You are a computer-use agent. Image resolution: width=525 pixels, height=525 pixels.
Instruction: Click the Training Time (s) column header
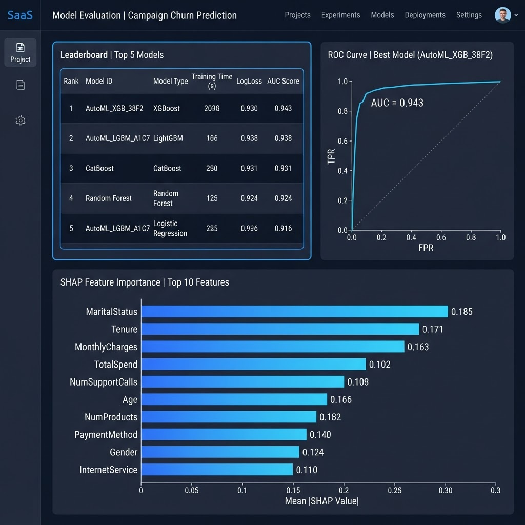point(212,82)
